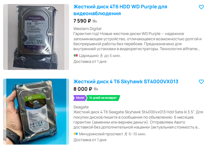Click walking icon next to 6–10 мин.
210x148 pixels.
point(126,134)
